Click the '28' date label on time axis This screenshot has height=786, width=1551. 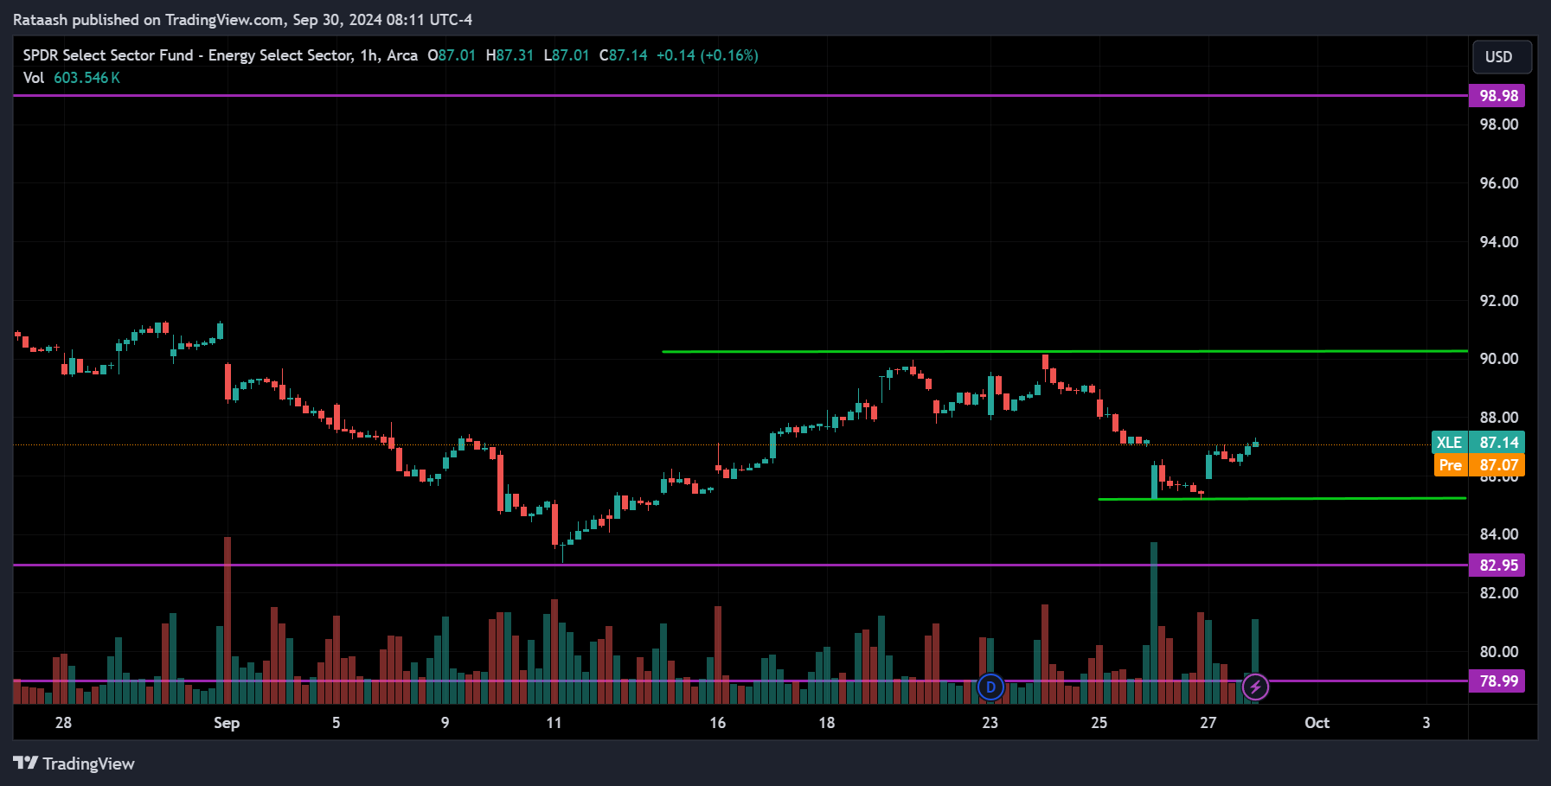point(63,723)
